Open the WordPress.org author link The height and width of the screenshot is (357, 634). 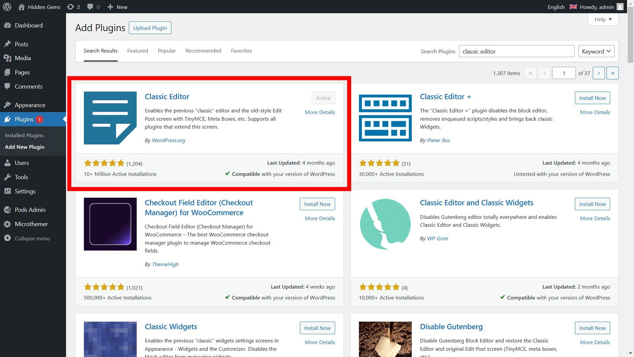pyautogui.click(x=168, y=140)
